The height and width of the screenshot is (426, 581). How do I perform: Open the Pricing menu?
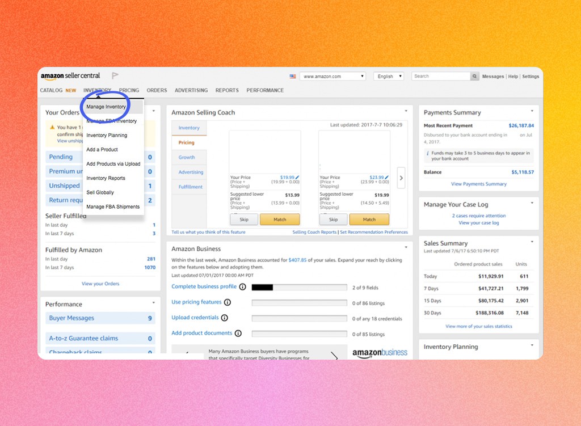(x=129, y=90)
